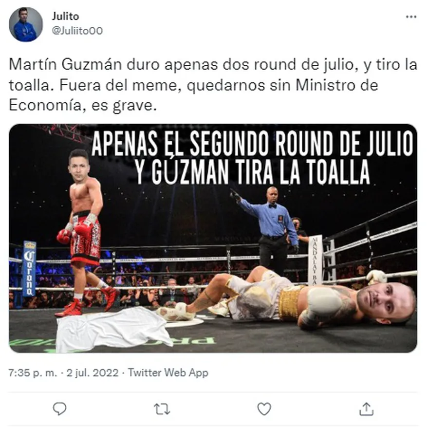Click the tweet text about Martín Guzmán
The image size is (428, 427).
pos(213,85)
